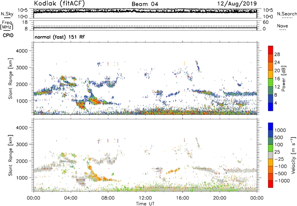Pick the red bottom segment of Velocity colorbar

point(271,184)
